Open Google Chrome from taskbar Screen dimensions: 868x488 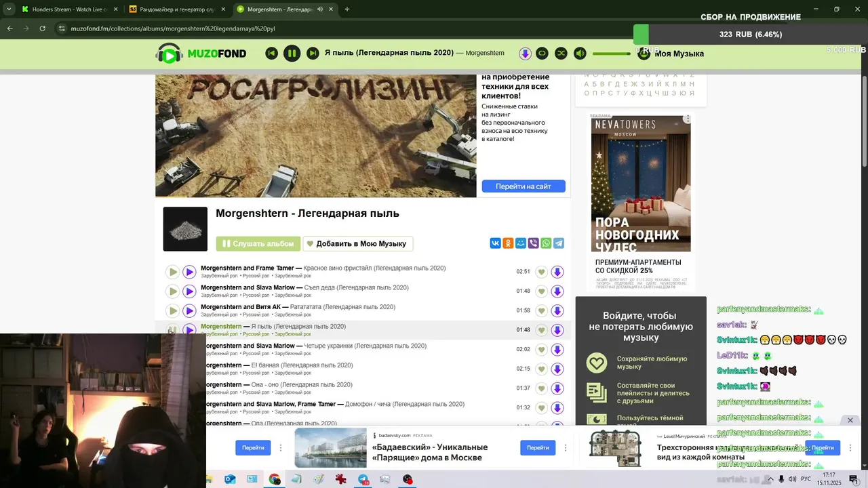point(275,479)
